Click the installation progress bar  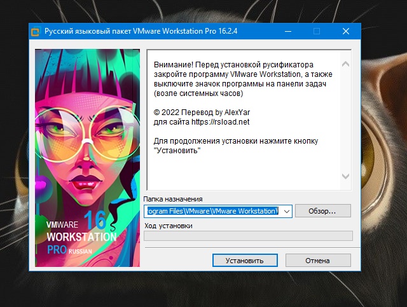[248, 236]
